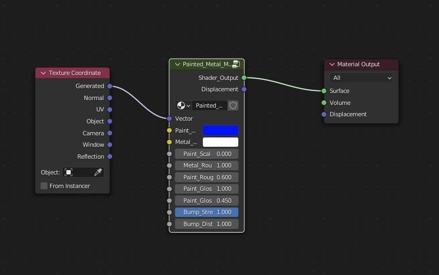Collapse the Material Output node
The image size is (439, 275).
(x=332, y=64)
